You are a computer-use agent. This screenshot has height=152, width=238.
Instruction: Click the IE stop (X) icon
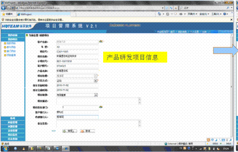(176, 8)
